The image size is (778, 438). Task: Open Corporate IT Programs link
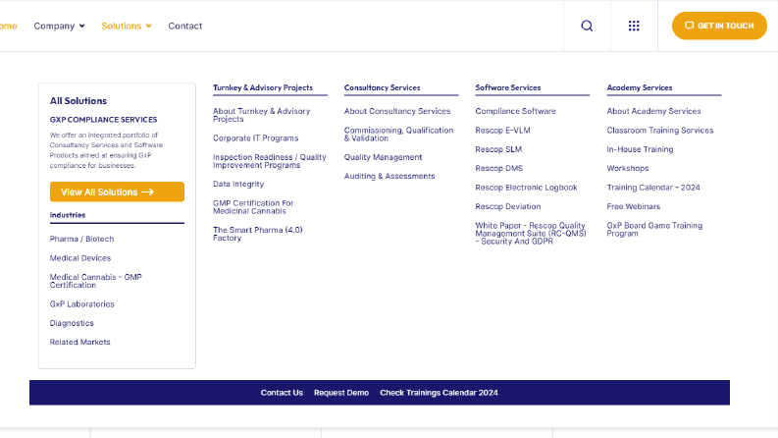tap(255, 138)
